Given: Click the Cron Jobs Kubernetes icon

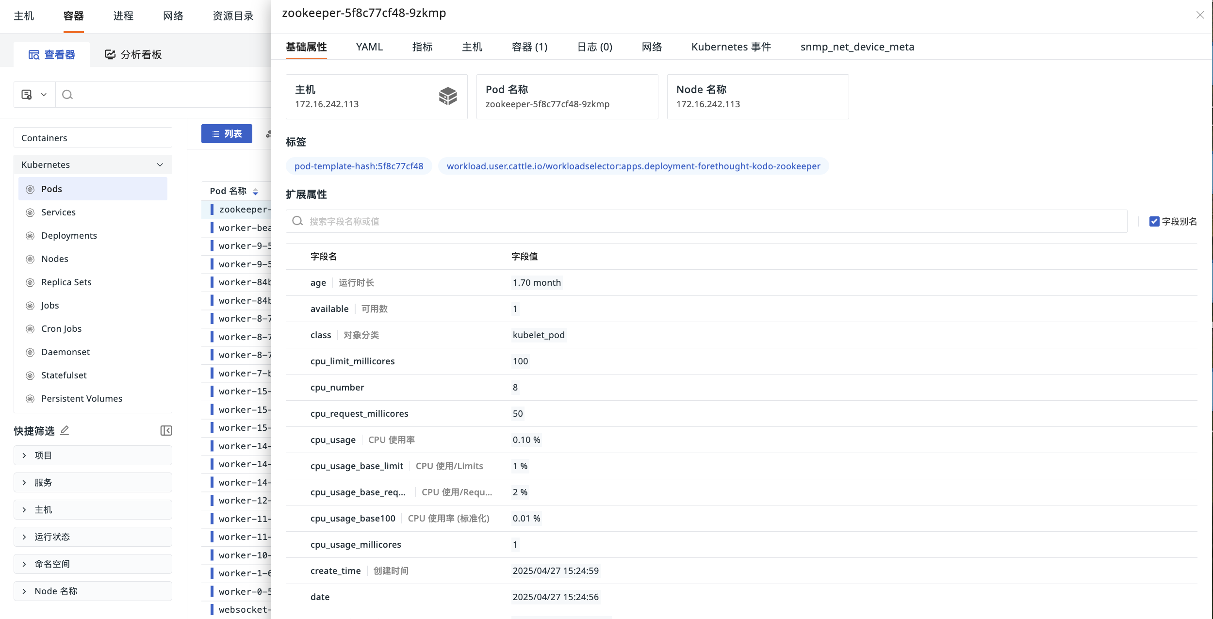Looking at the screenshot, I should (30, 329).
